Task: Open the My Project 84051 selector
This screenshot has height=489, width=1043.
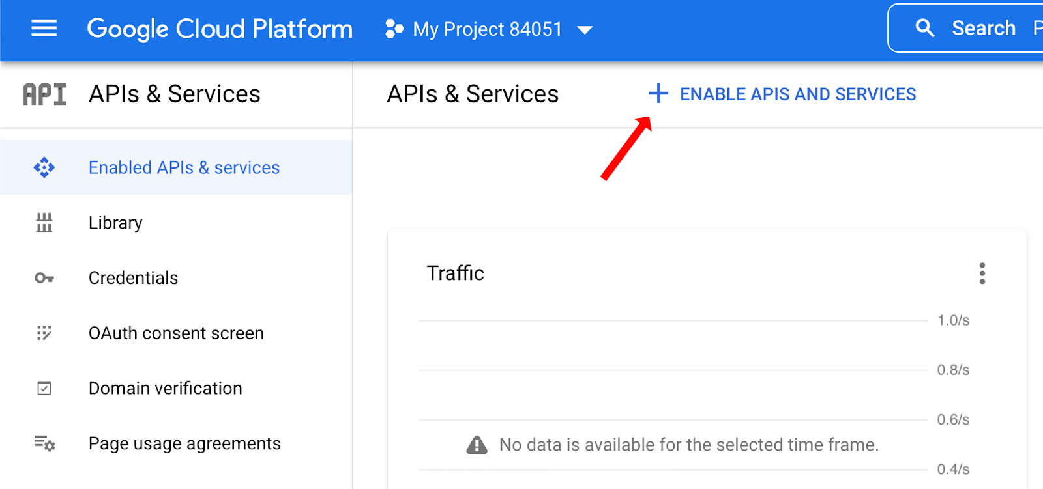Action: click(x=488, y=29)
